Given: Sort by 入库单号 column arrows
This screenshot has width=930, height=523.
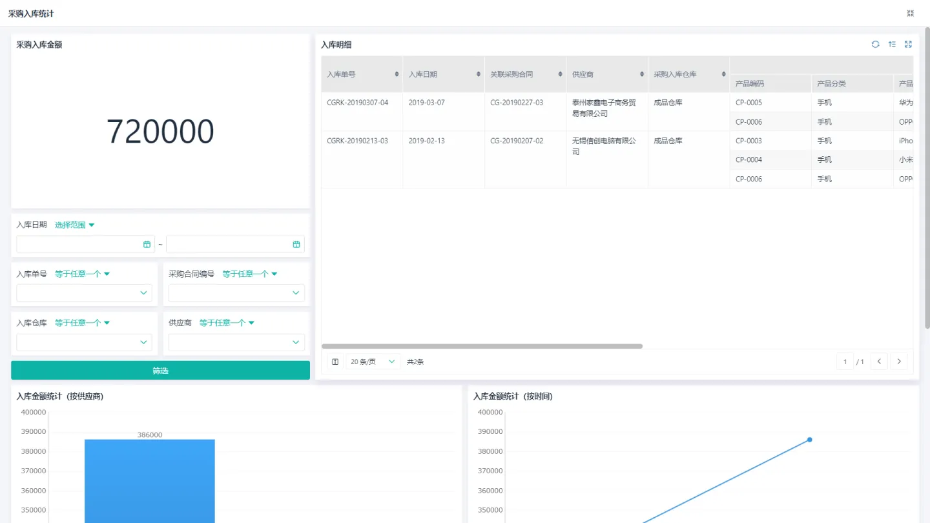Looking at the screenshot, I should 397,74.
